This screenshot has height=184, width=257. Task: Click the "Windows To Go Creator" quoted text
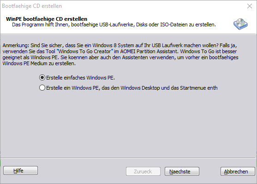85,51
